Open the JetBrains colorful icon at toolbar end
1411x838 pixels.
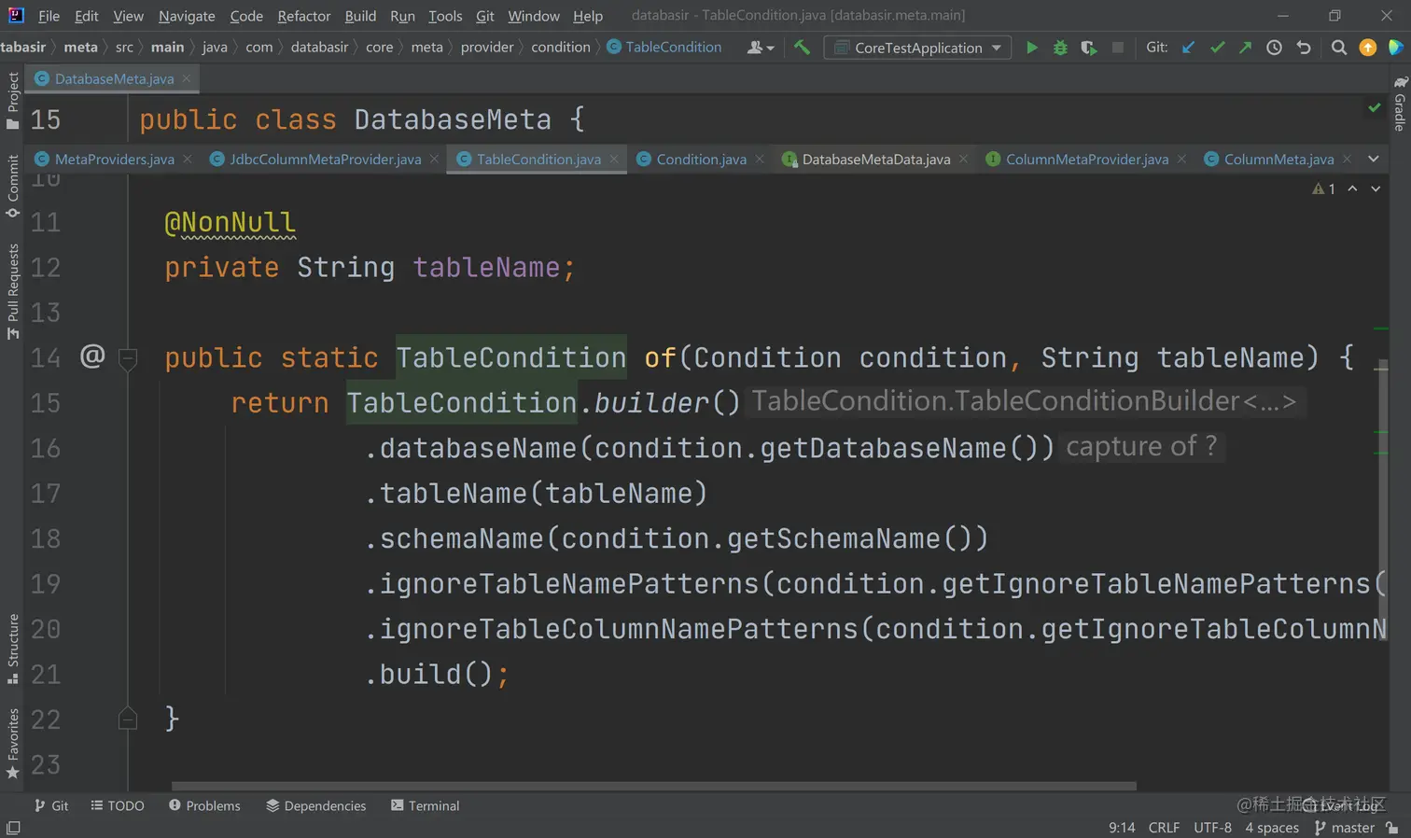tap(1396, 48)
